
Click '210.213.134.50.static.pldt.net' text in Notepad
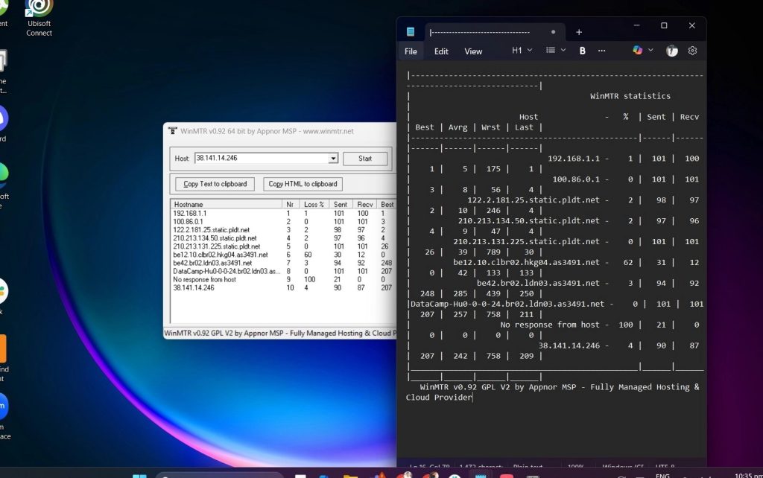tap(529, 221)
